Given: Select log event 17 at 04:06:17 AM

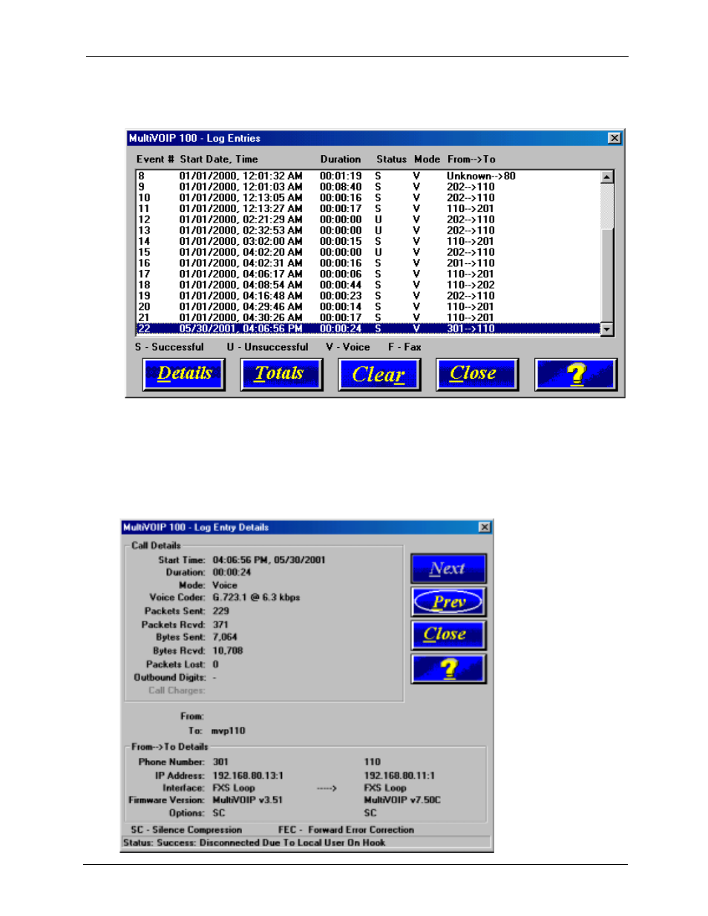Looking at the screenshot, I should 368,274.
